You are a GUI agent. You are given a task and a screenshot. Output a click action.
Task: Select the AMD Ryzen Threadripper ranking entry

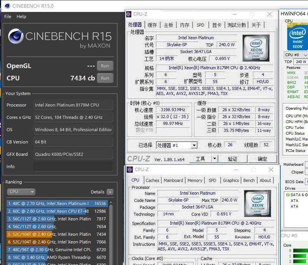[x=57, y=257]
